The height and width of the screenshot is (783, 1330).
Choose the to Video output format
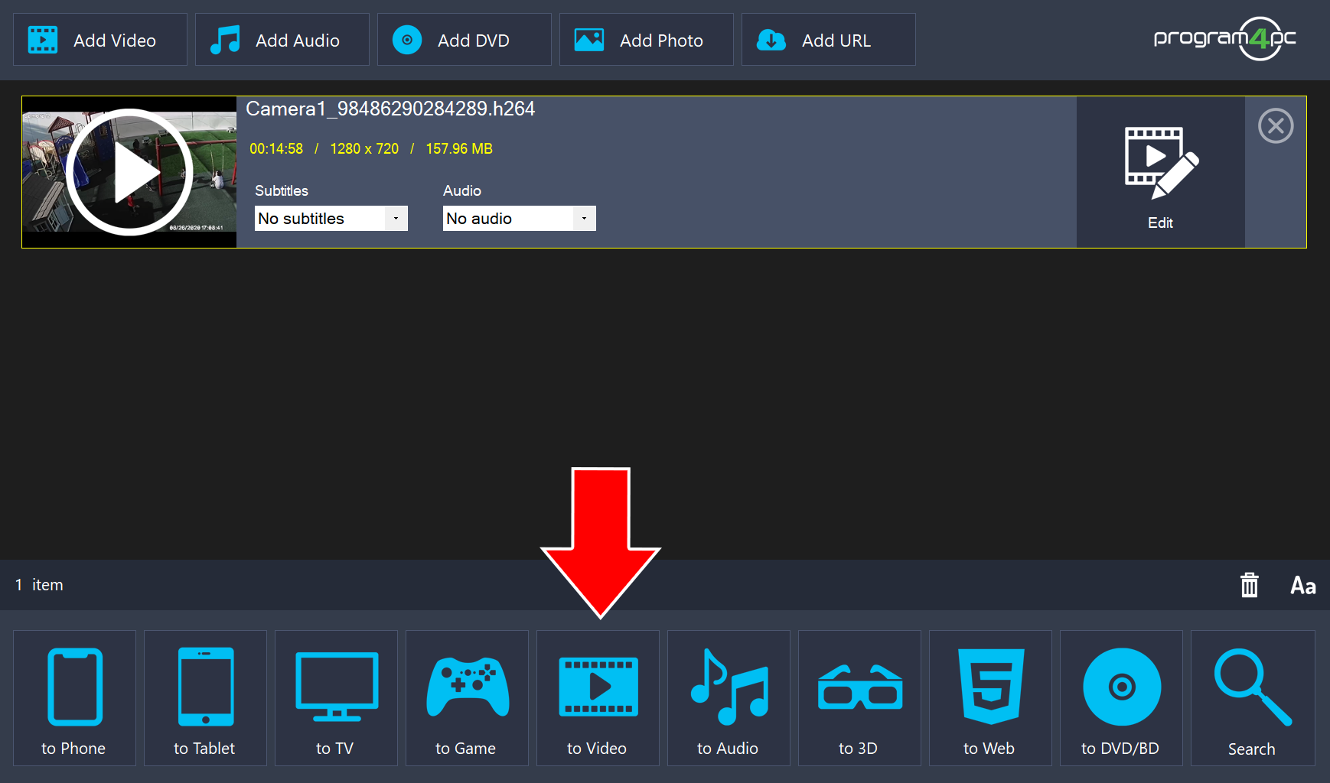point(598,698)
